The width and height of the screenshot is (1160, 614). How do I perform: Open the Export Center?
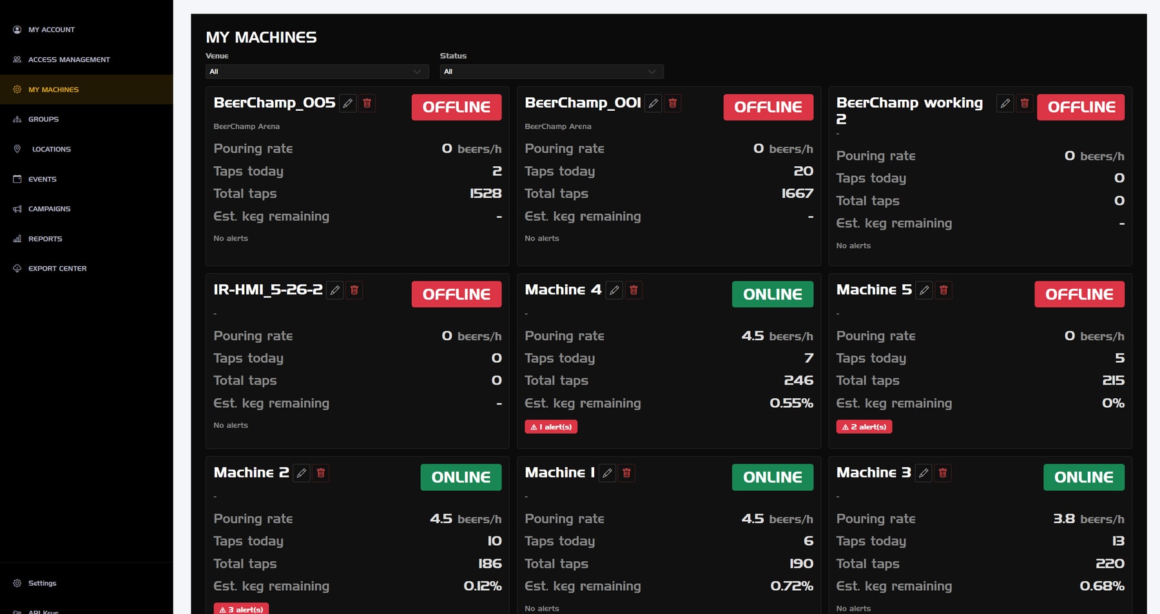point(86,268)
